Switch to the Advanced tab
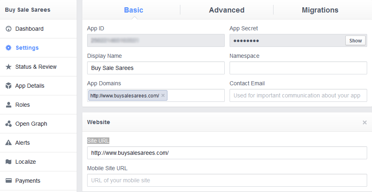This screenshot has width=372, height=192. click(x=227, y=10)
